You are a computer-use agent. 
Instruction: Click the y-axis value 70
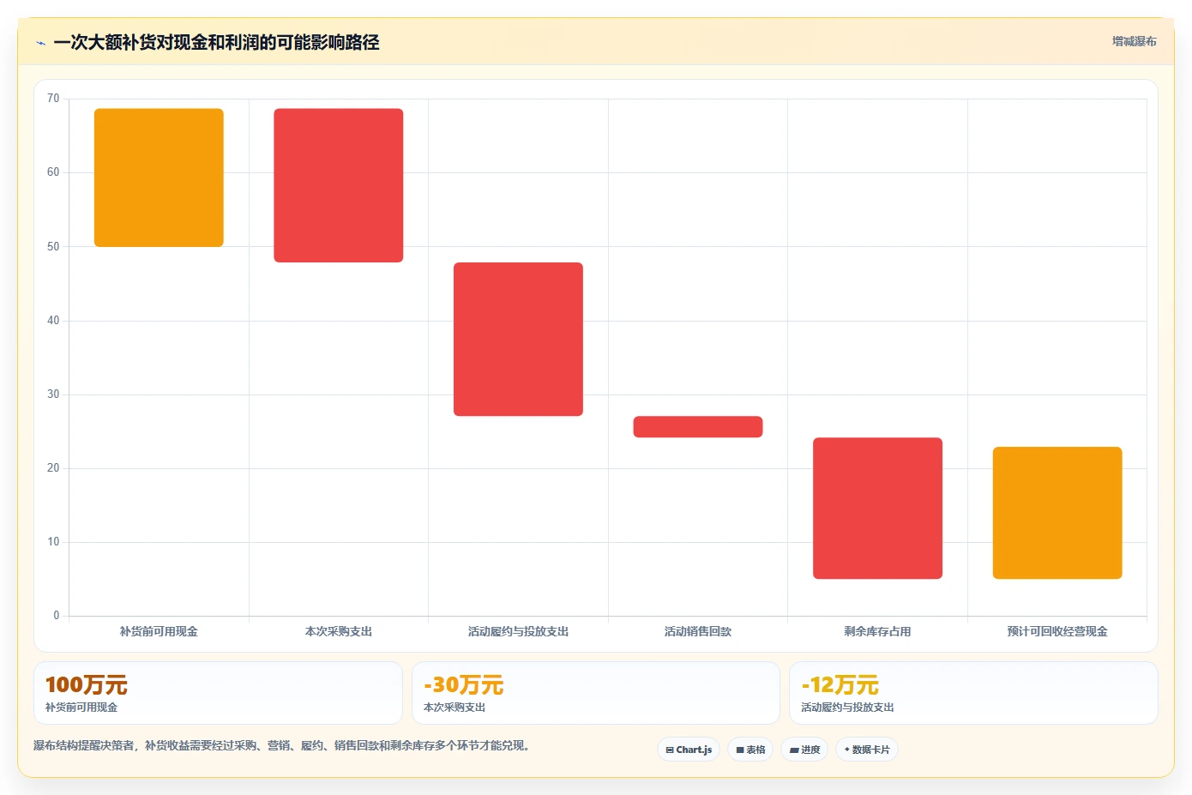(53, 99)
